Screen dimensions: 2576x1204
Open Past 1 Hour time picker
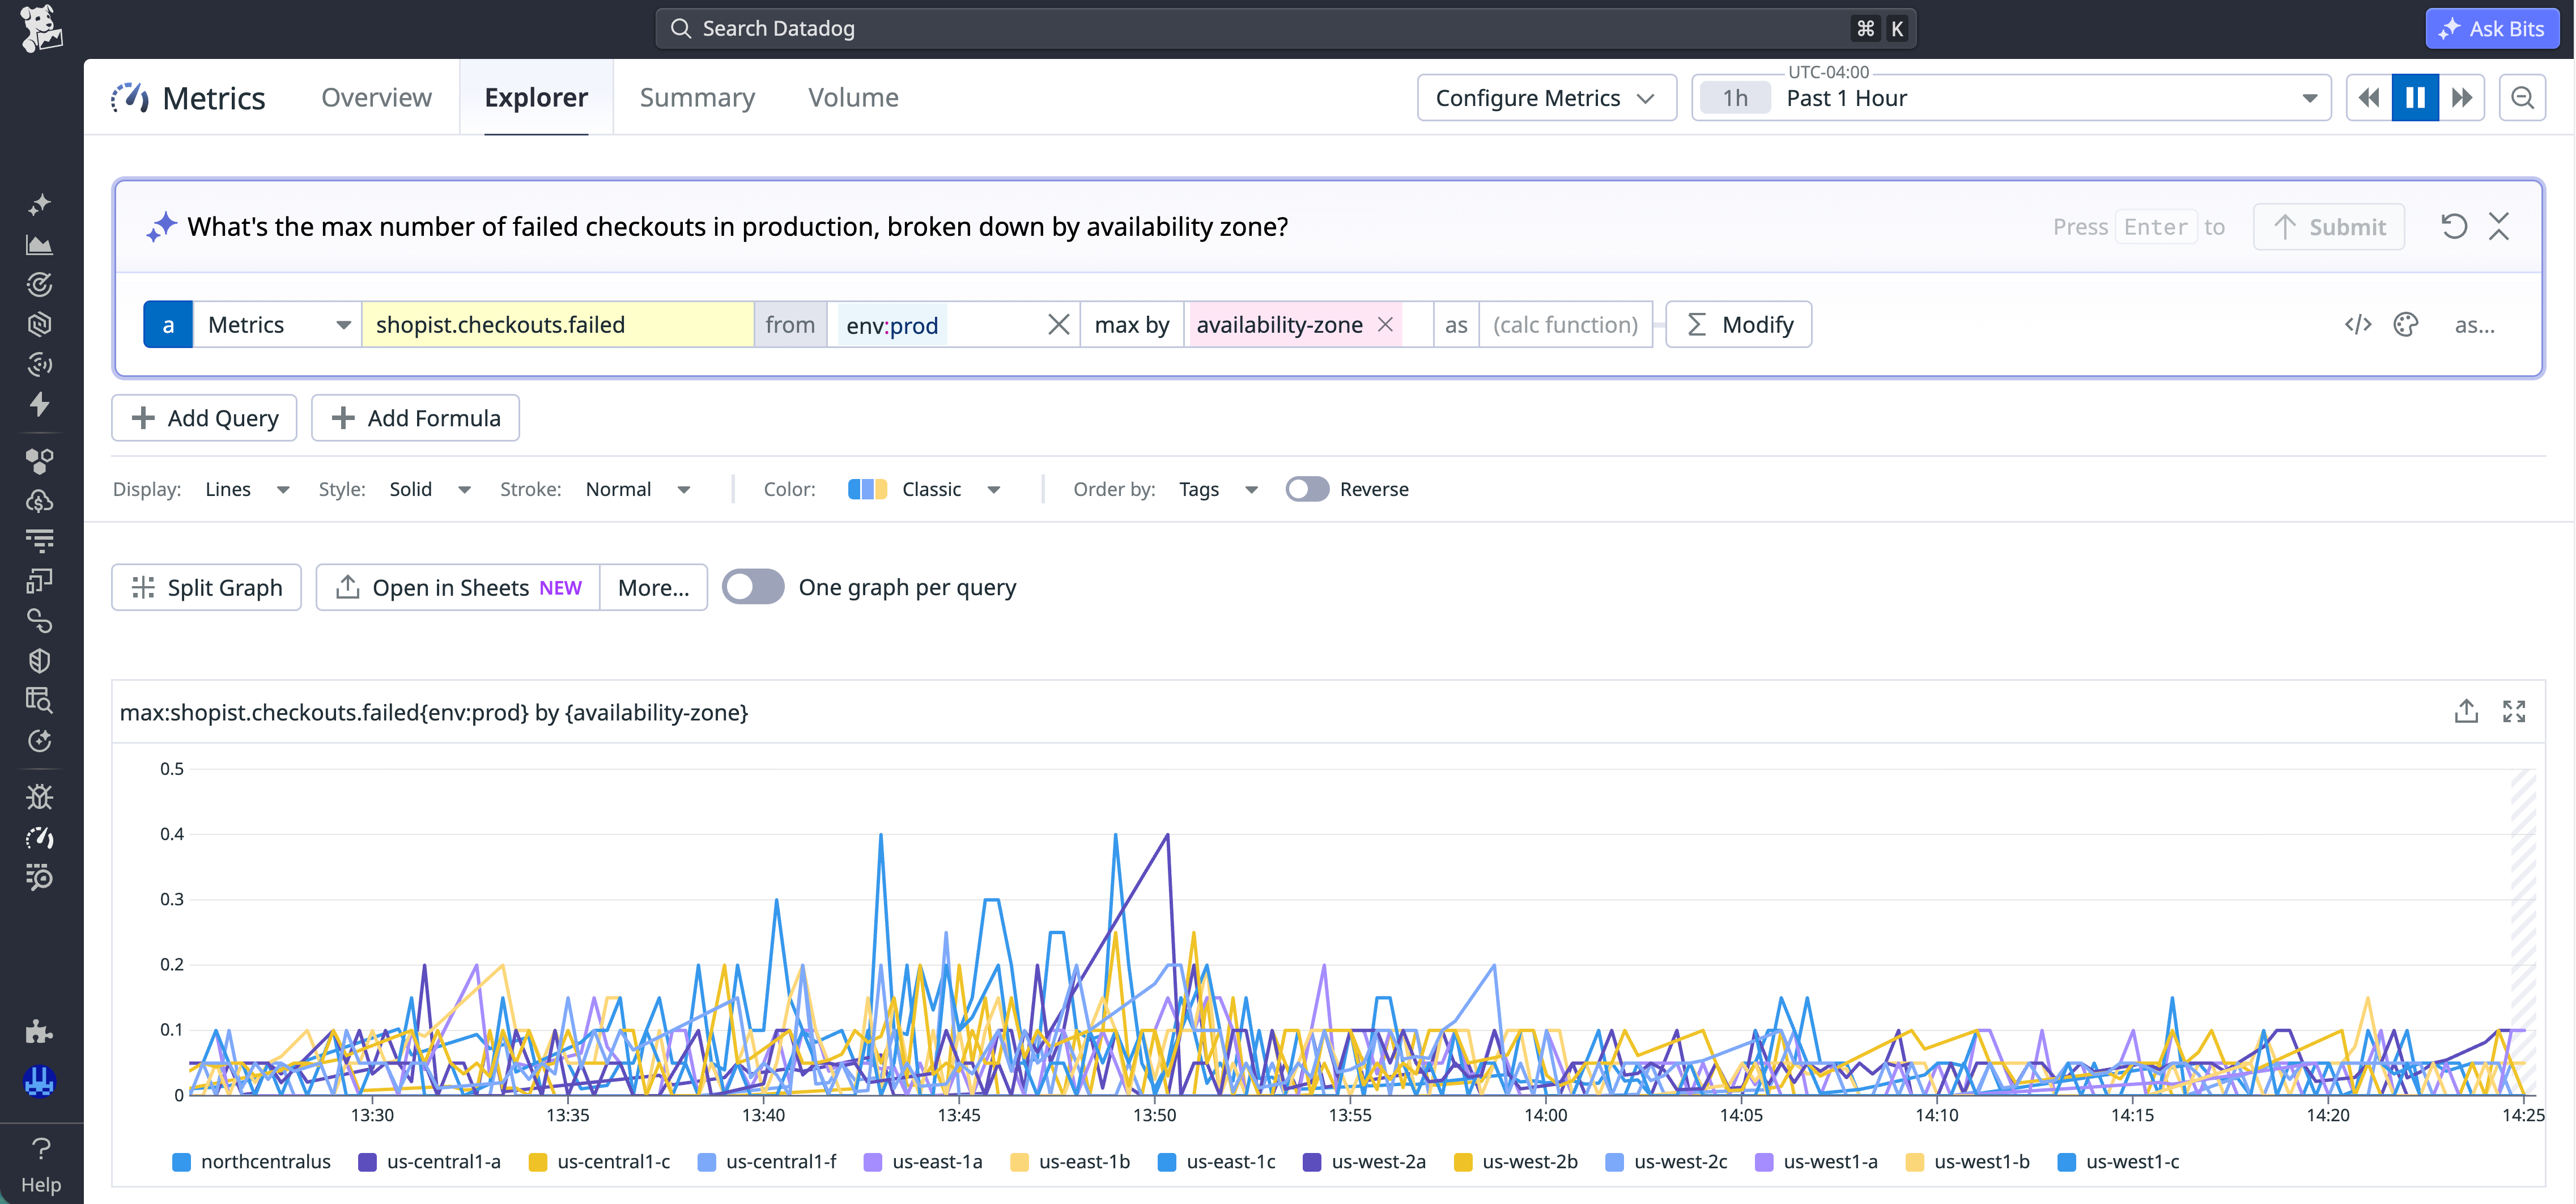[2011, 97]
